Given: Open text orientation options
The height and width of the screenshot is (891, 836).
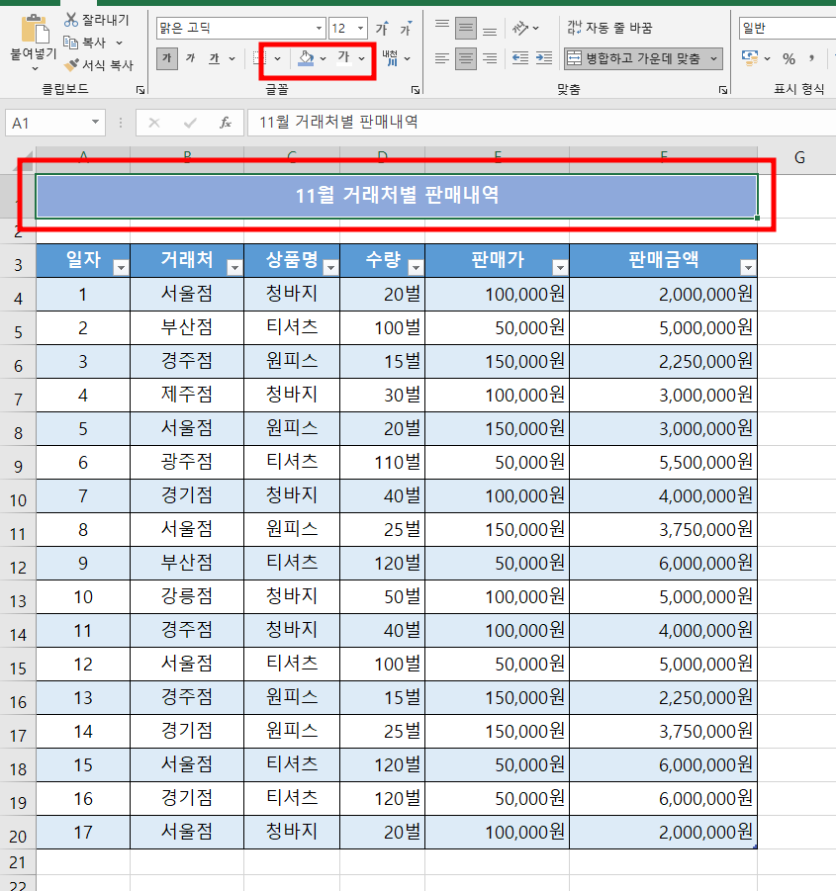Looking at the screenshot, I should pos(525,28).
